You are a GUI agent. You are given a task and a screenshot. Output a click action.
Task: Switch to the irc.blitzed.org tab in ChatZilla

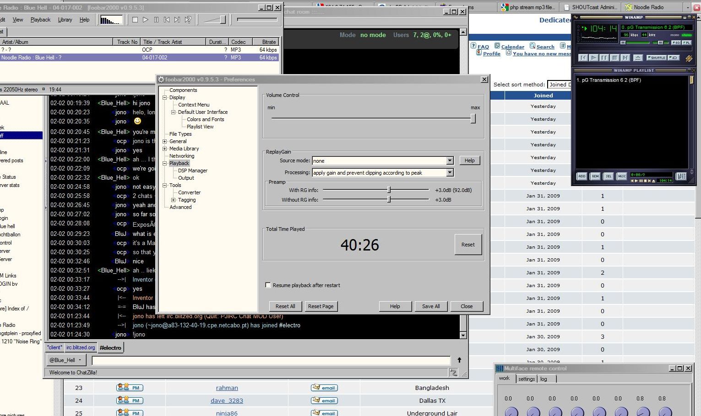click(x=81, y=347)
